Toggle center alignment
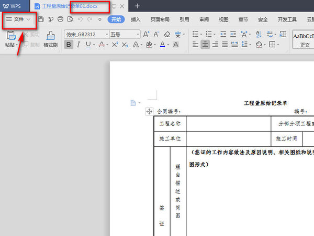The height and width of the screenshot is (236, 314). [x=205, y=45]
